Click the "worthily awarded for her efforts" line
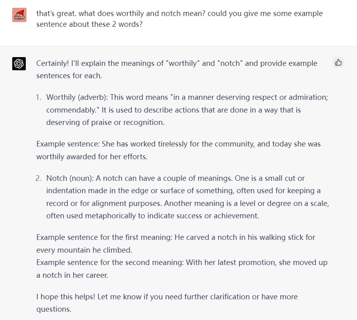This screenshot has width=357, height=320. pos(92,157)
